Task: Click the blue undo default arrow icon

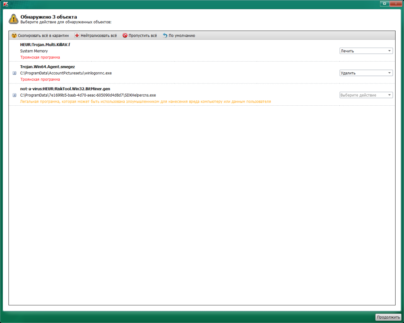Action: [x=165, y=35]
